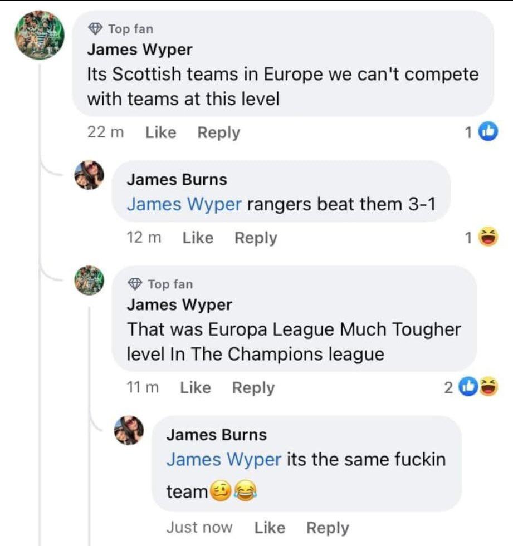
Task: Open the James Burns name on the 3-1 reply
Action: (177, 180)
